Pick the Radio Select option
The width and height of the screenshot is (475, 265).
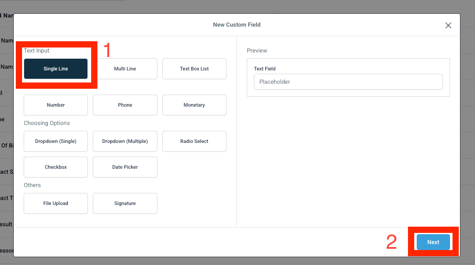[194, 141]
